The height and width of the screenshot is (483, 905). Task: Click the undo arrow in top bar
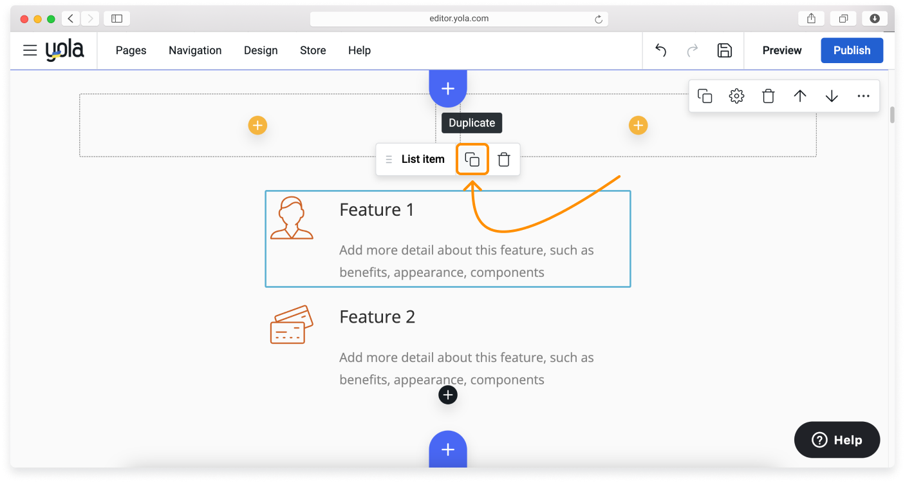point(660,50)
